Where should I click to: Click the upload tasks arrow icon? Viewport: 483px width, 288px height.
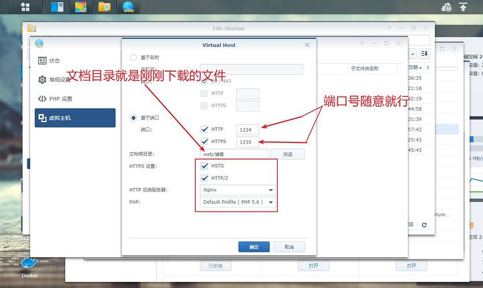pos(463,7)
